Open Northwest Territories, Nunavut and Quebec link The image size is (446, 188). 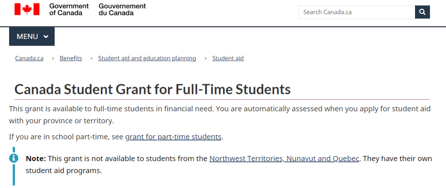(284, 158)
